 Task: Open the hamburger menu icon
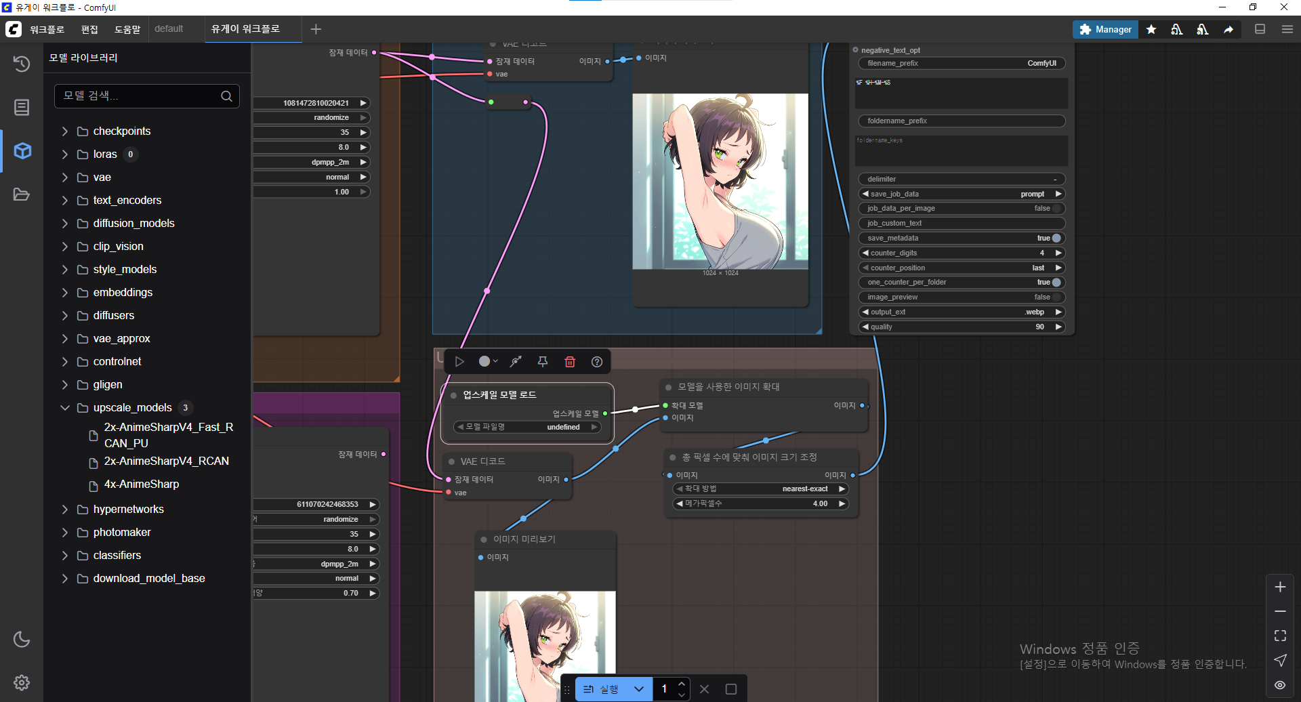(x=1287, y=29)
